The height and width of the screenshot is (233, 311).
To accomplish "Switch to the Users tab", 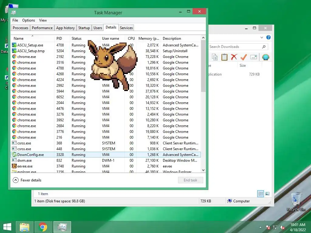I will click(98, 28).
